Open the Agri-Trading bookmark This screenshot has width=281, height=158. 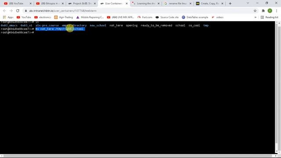(64, 17)
